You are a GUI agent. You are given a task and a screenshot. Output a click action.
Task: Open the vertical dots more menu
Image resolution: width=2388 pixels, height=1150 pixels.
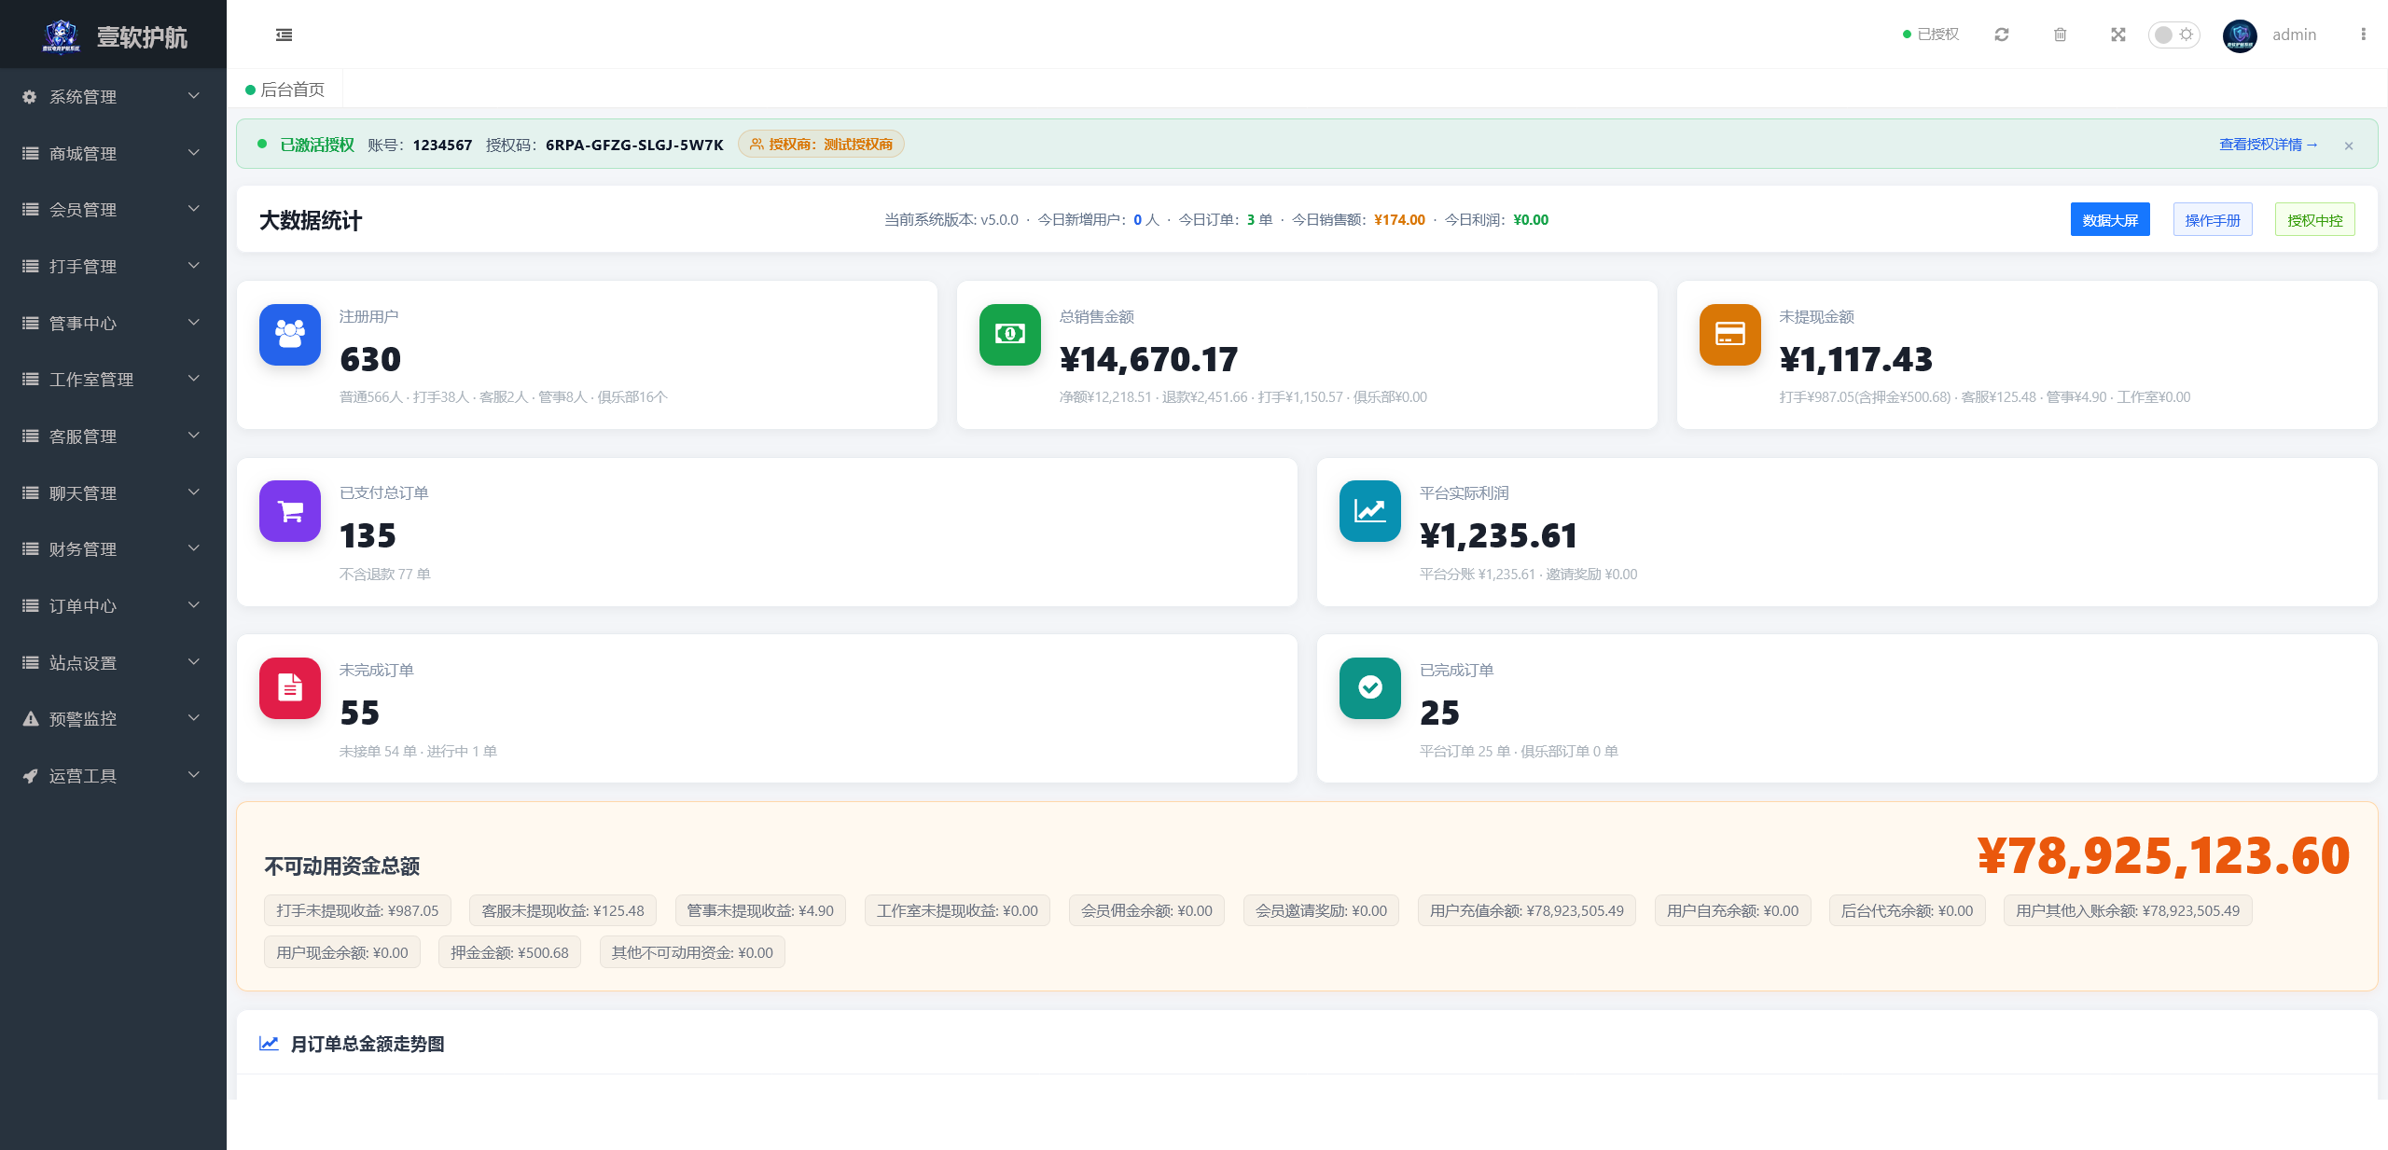point(2363,35)
